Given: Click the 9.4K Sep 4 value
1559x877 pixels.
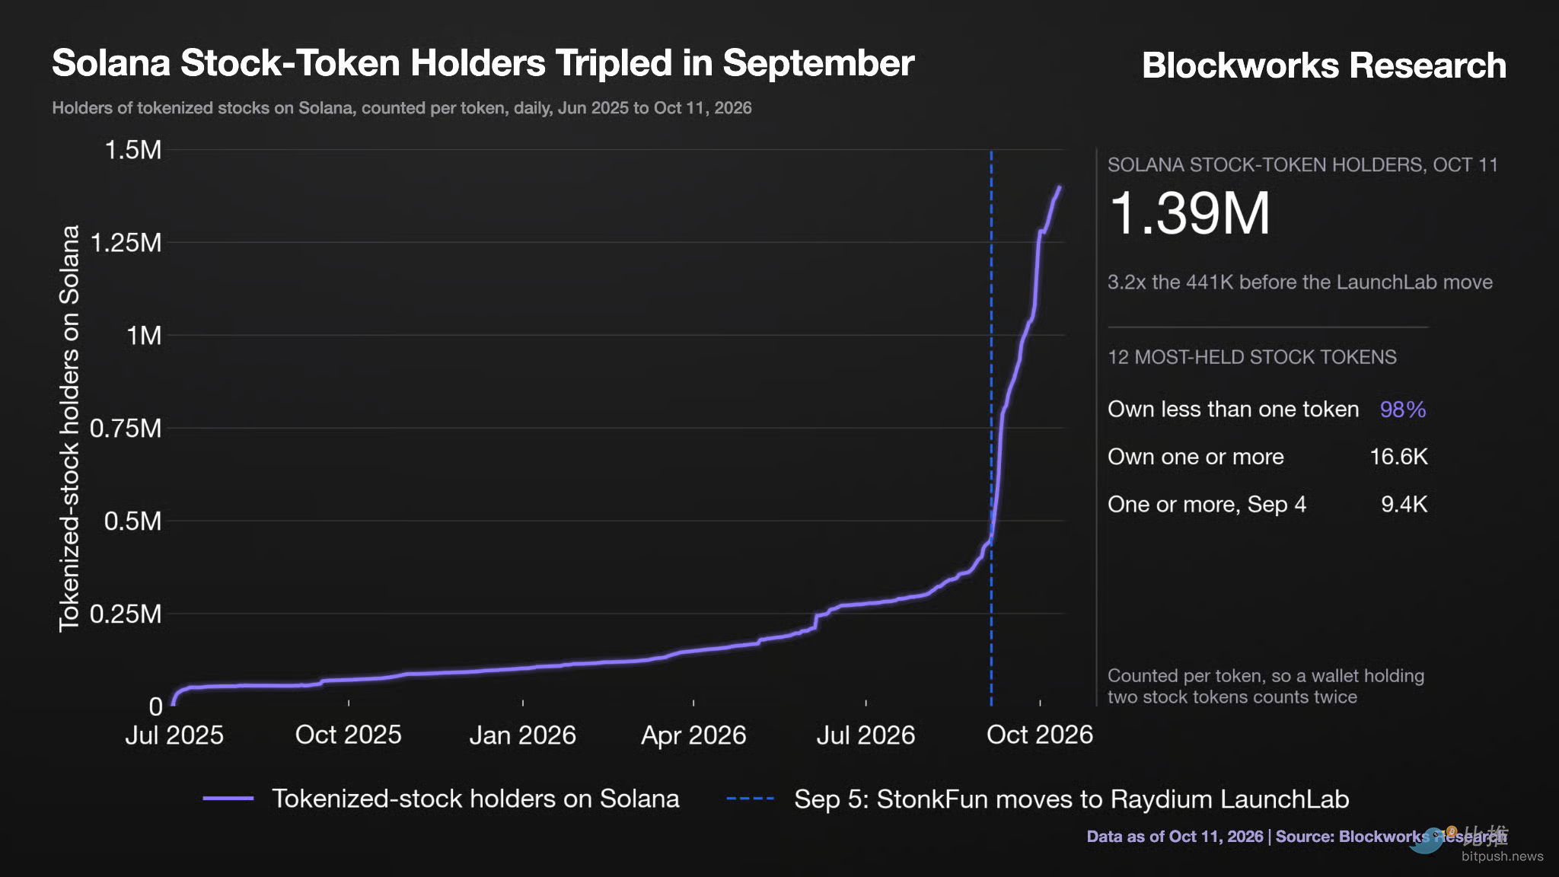Looking at the screenshot, I should coord(1404,504).
